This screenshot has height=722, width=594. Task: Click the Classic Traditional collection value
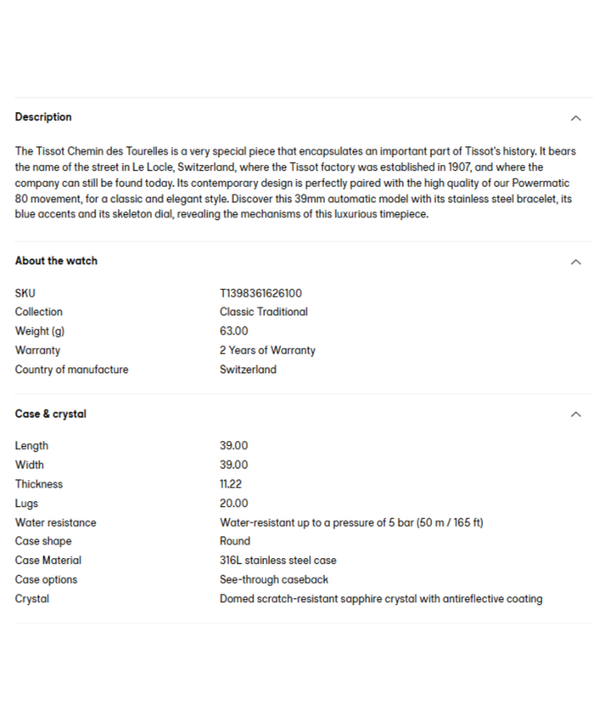click(264, 312)
